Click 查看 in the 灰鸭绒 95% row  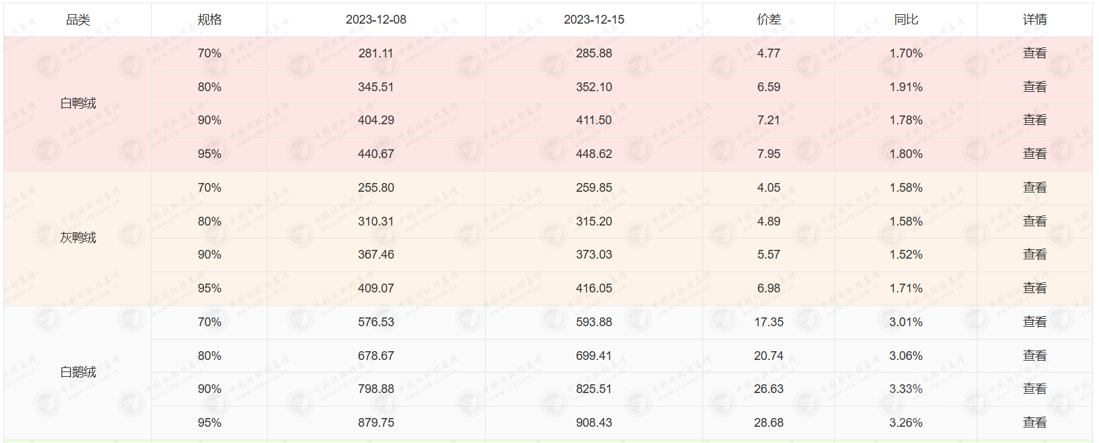1034,288
